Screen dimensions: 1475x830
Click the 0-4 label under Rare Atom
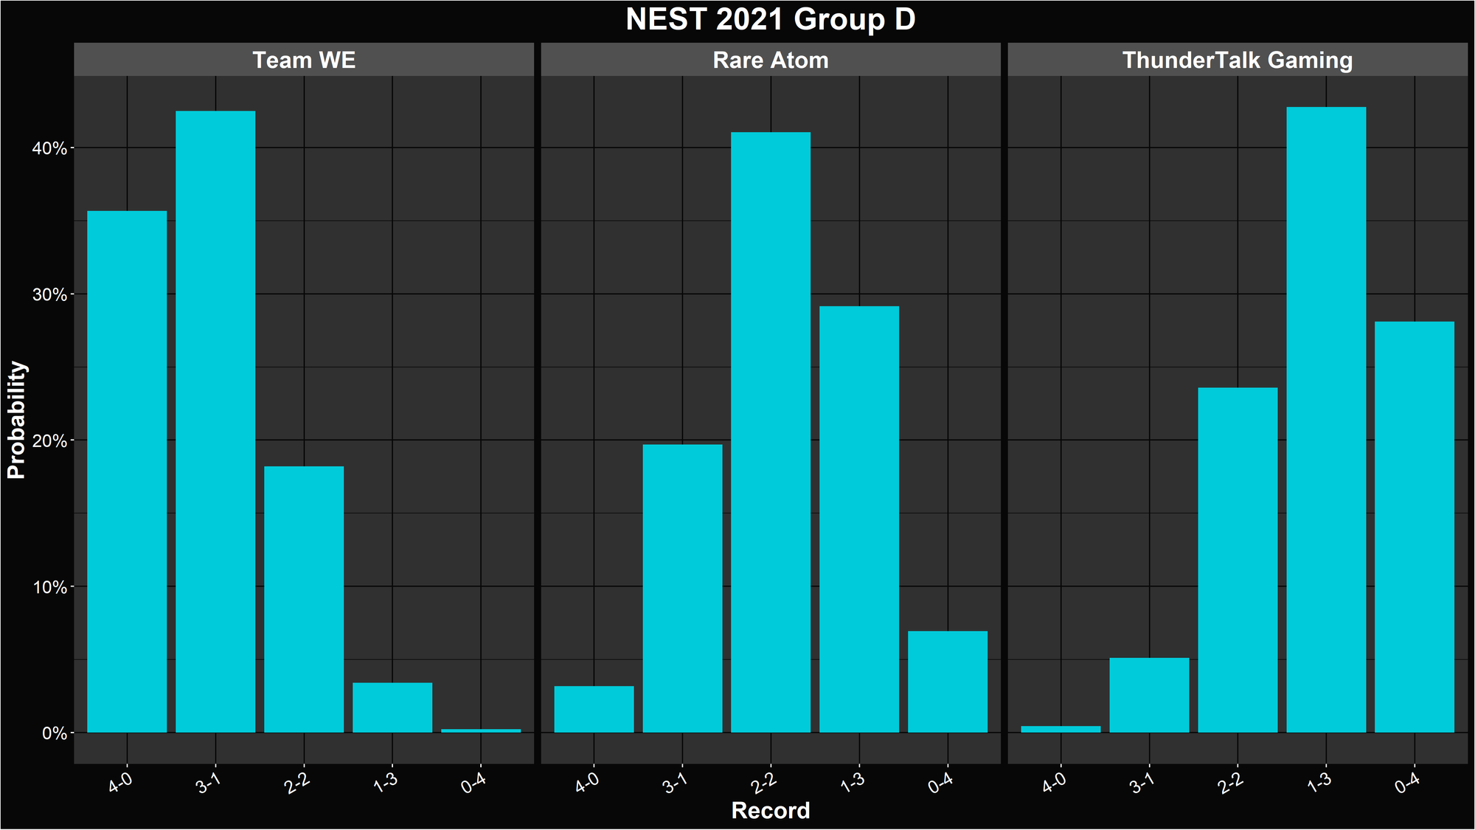(x=942, y=784)
